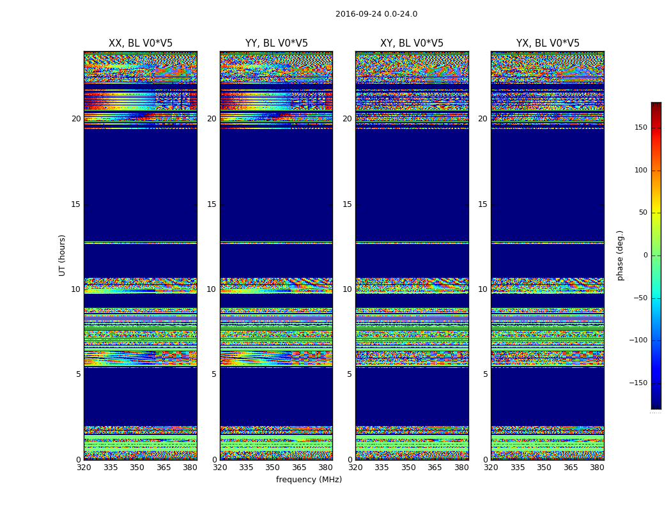Click the 365 frequency tick under the YX panel
671x511 pixels.
click(x=571, y=468)
